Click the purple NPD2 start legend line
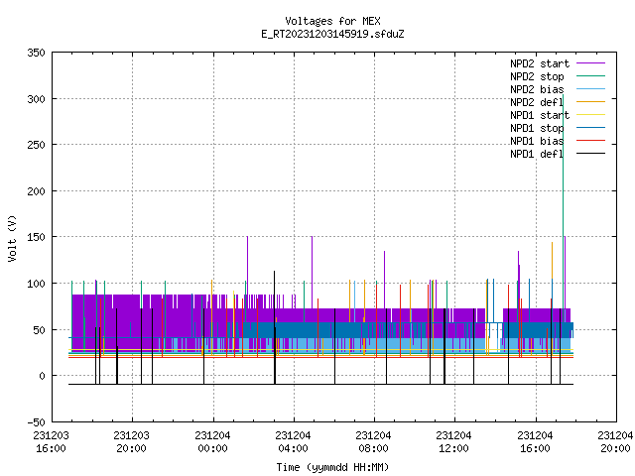 coord(590,63)
